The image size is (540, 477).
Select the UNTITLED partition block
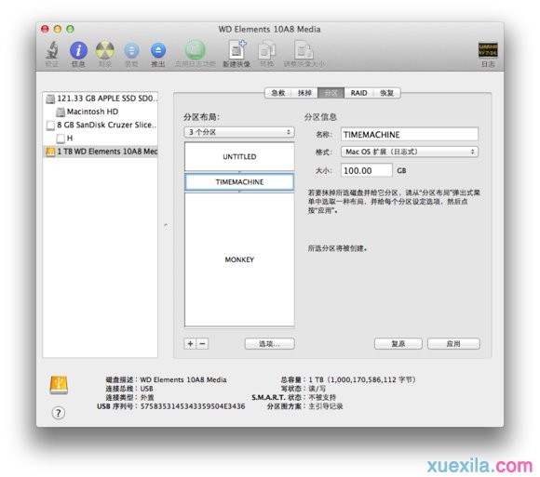pos(239,157)
